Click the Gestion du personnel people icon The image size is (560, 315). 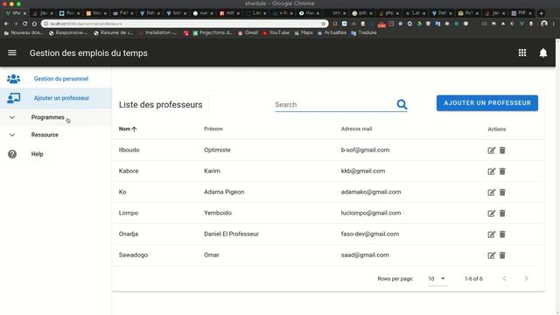tap(13, 79)
